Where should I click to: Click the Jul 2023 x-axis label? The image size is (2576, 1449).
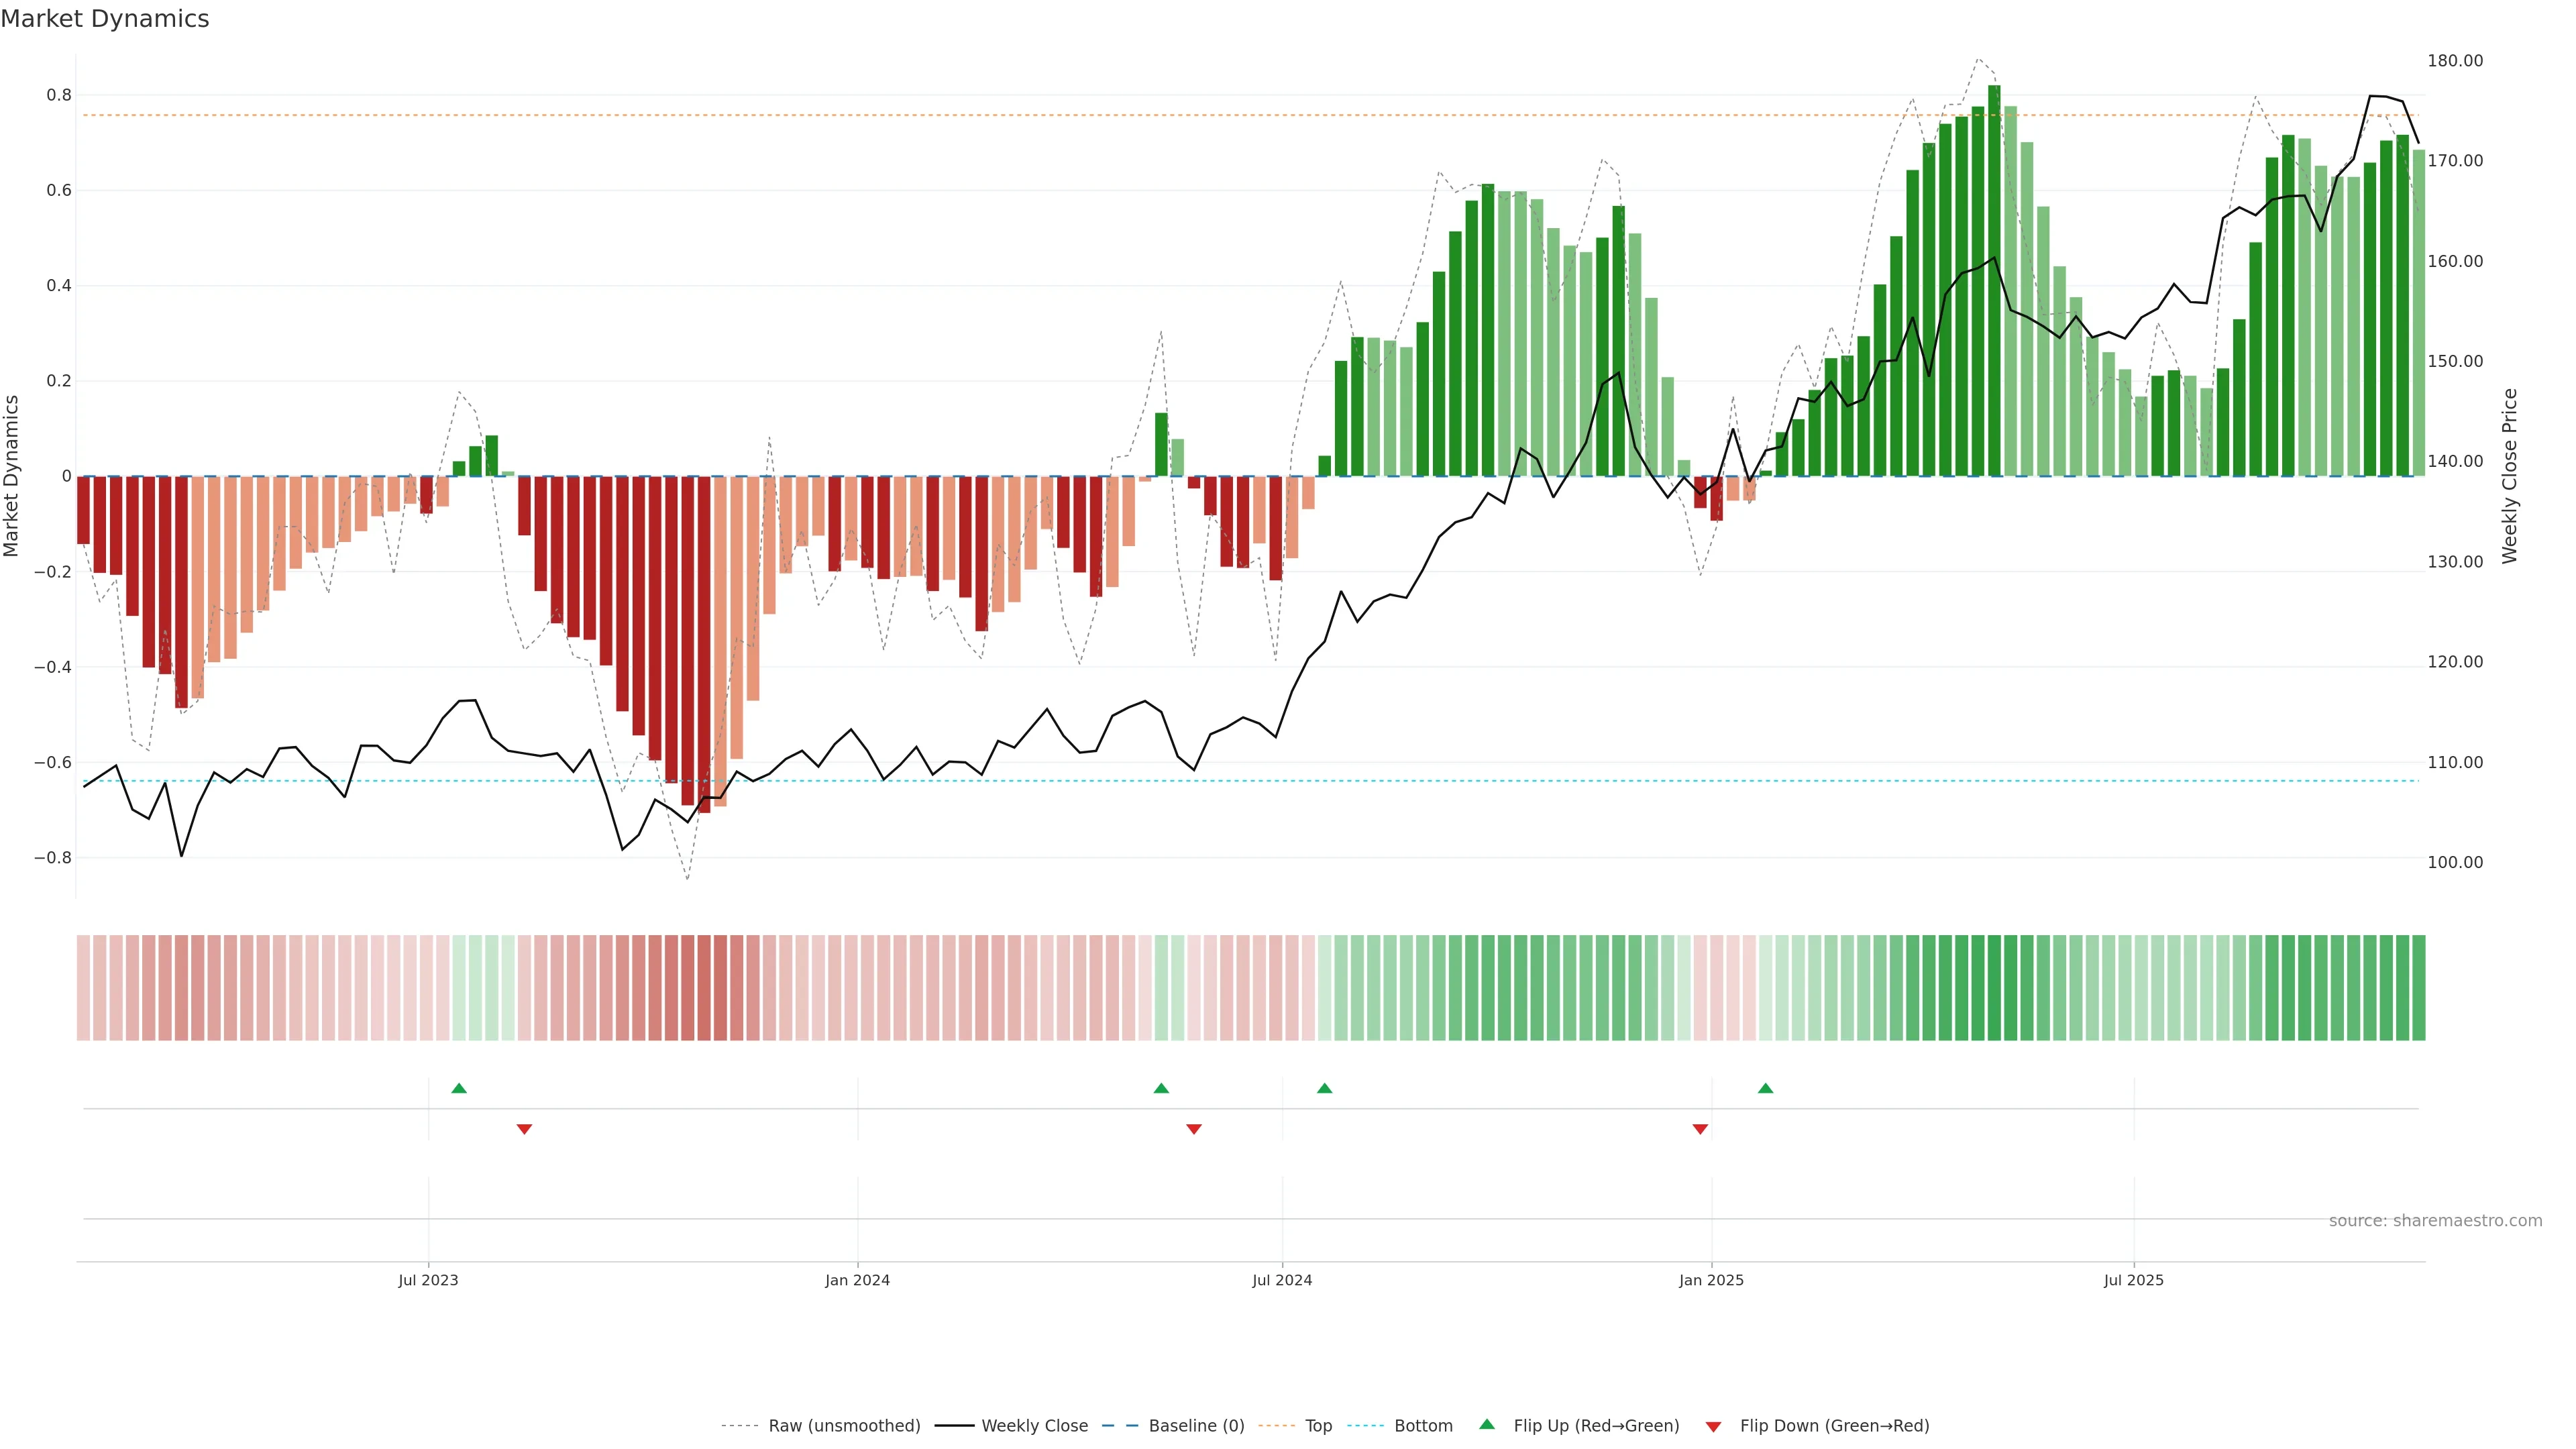point(428,1280)
